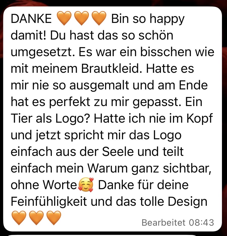This screenshot has height=236, width=227.
Task: Tap the last orange heart in the bottom row
Action: point(54,218)
